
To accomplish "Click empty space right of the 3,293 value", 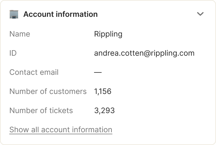I will pos(157,110).
